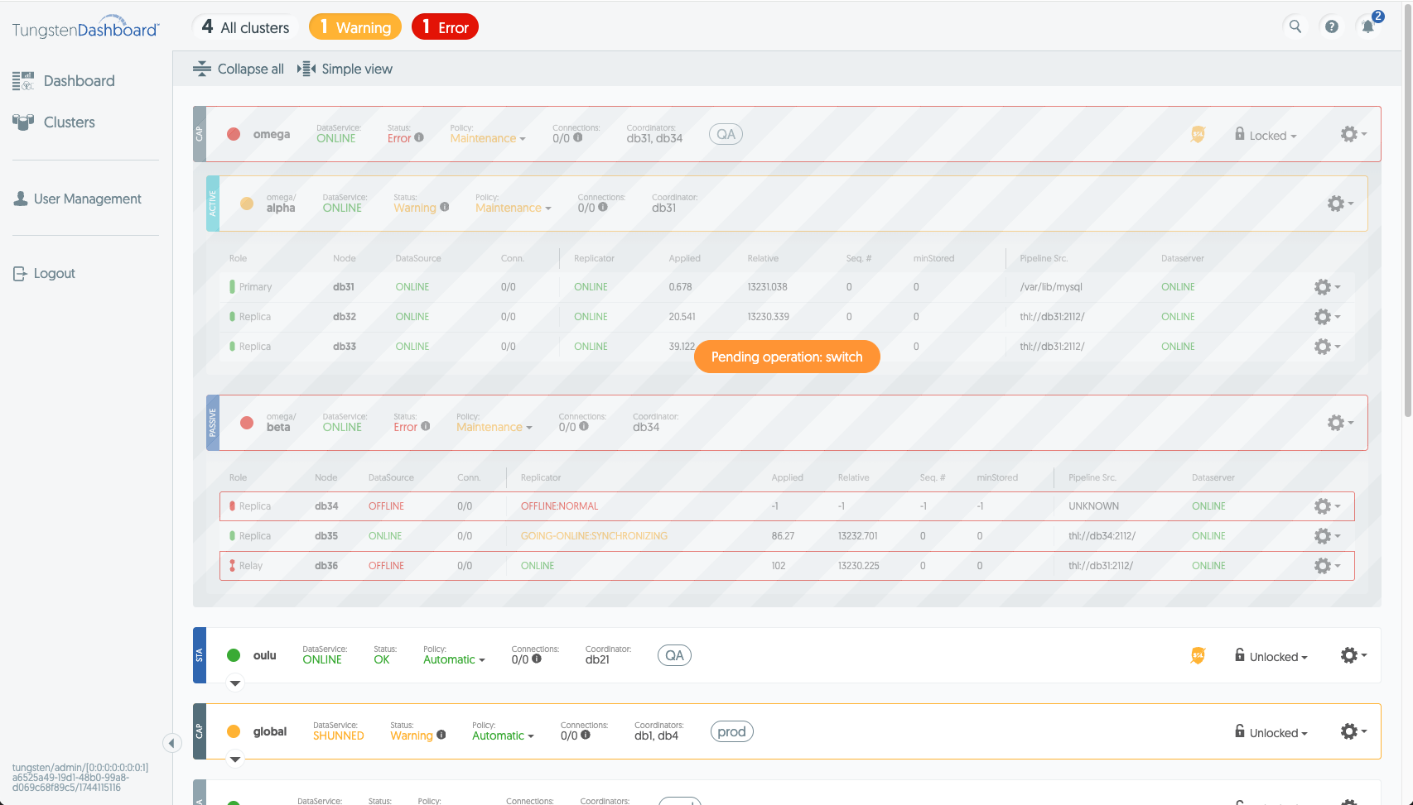Click the TungstenDashboard logo
This screenshot has height=805, width=1413.
pyautogui.click(x=85, y=27)
